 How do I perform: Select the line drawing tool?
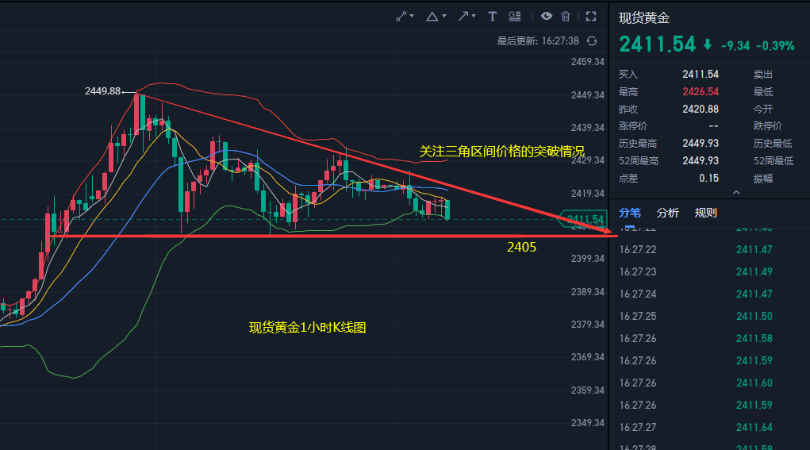(401, 16)
